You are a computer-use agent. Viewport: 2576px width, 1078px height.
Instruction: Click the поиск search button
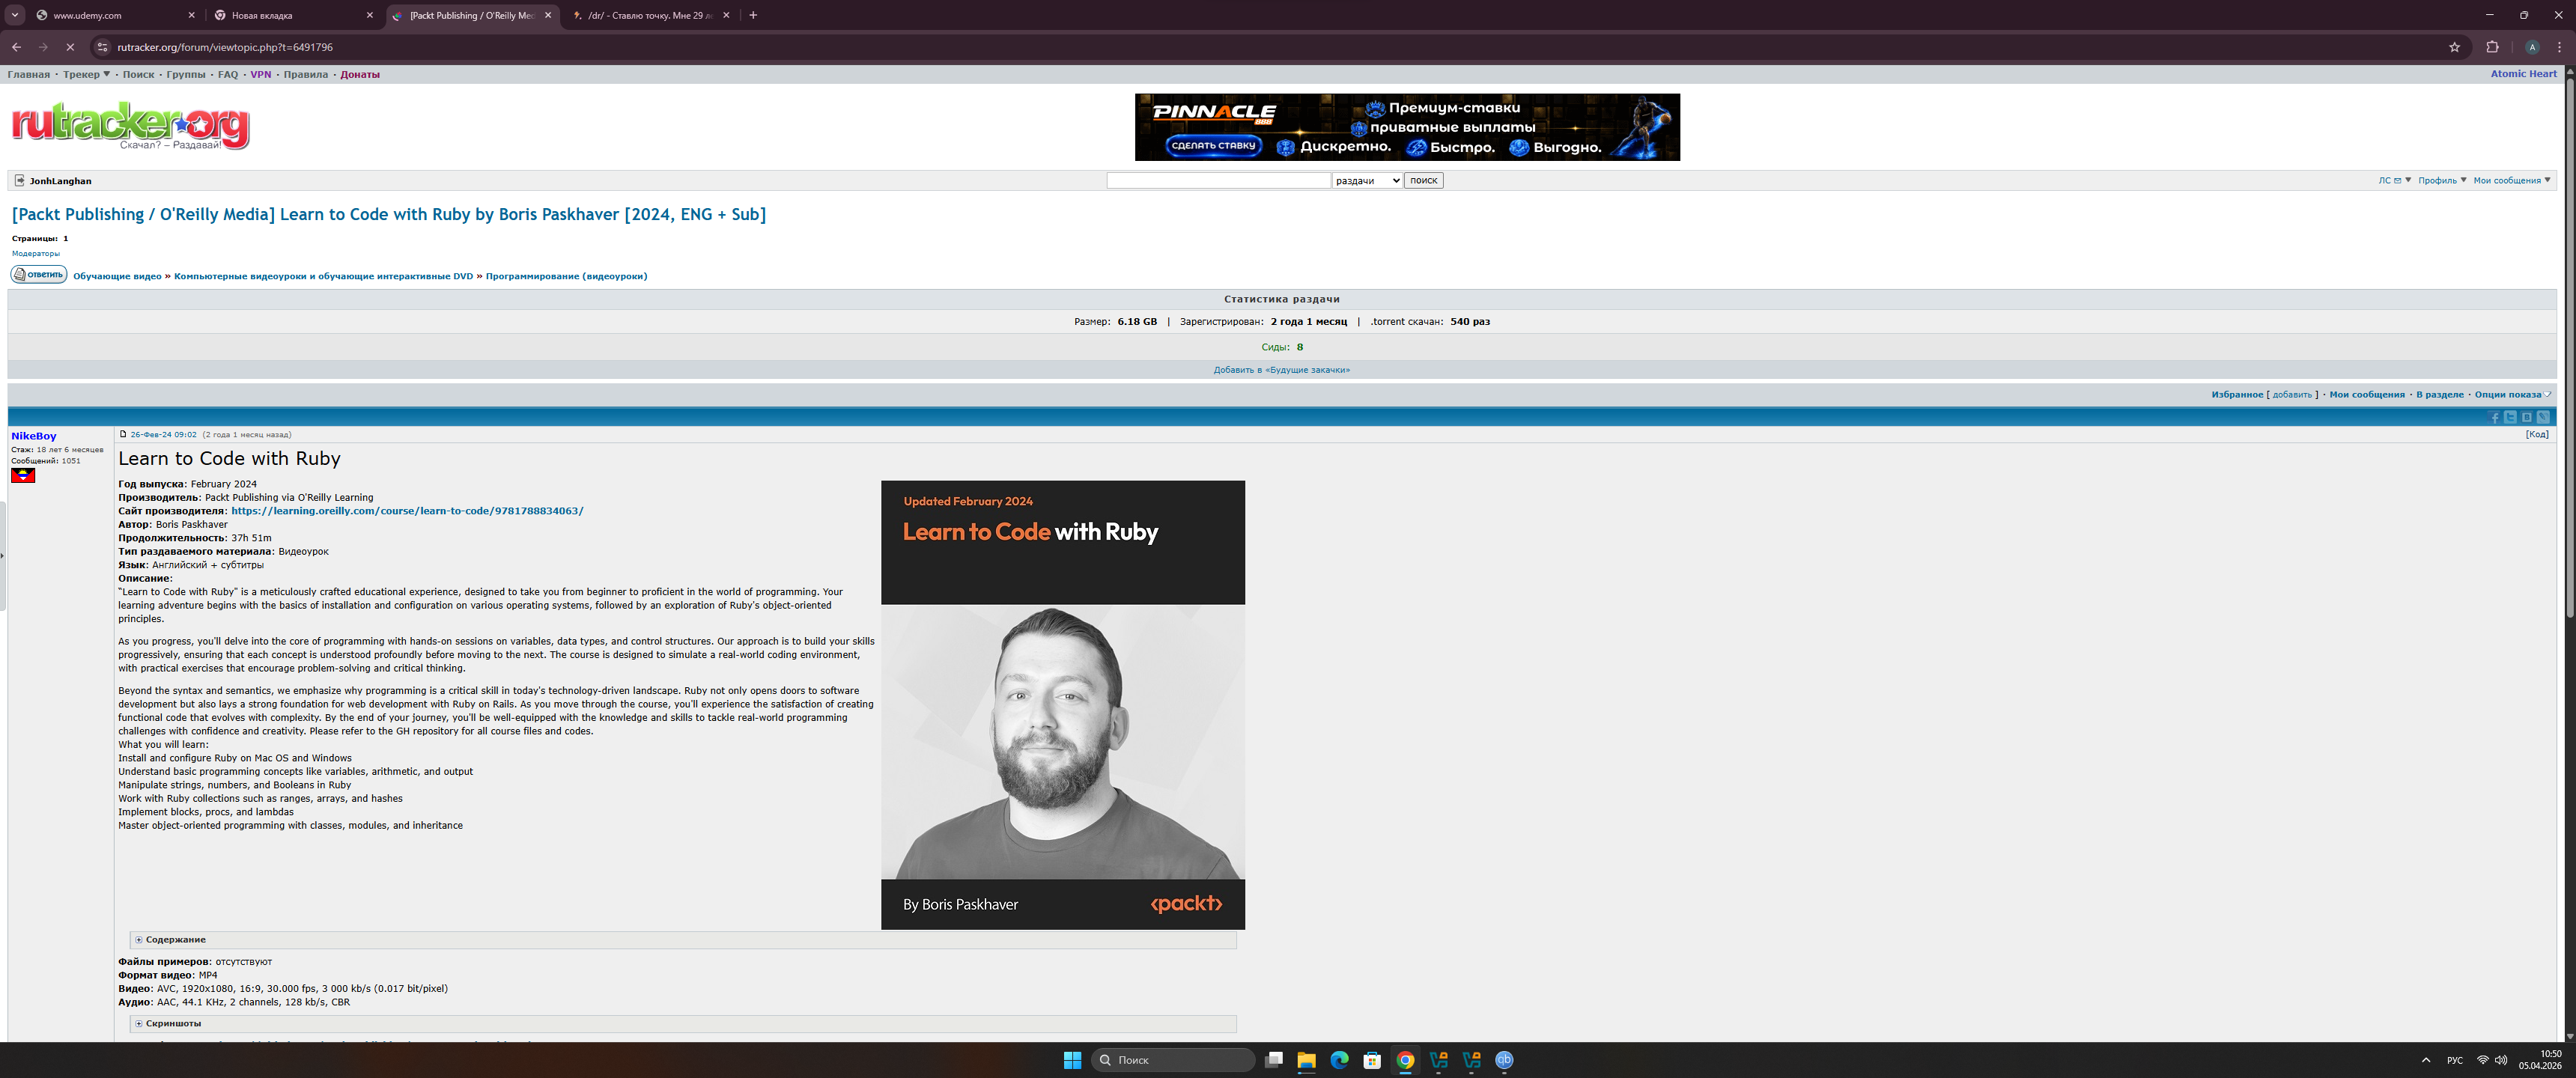(1424, 181)
